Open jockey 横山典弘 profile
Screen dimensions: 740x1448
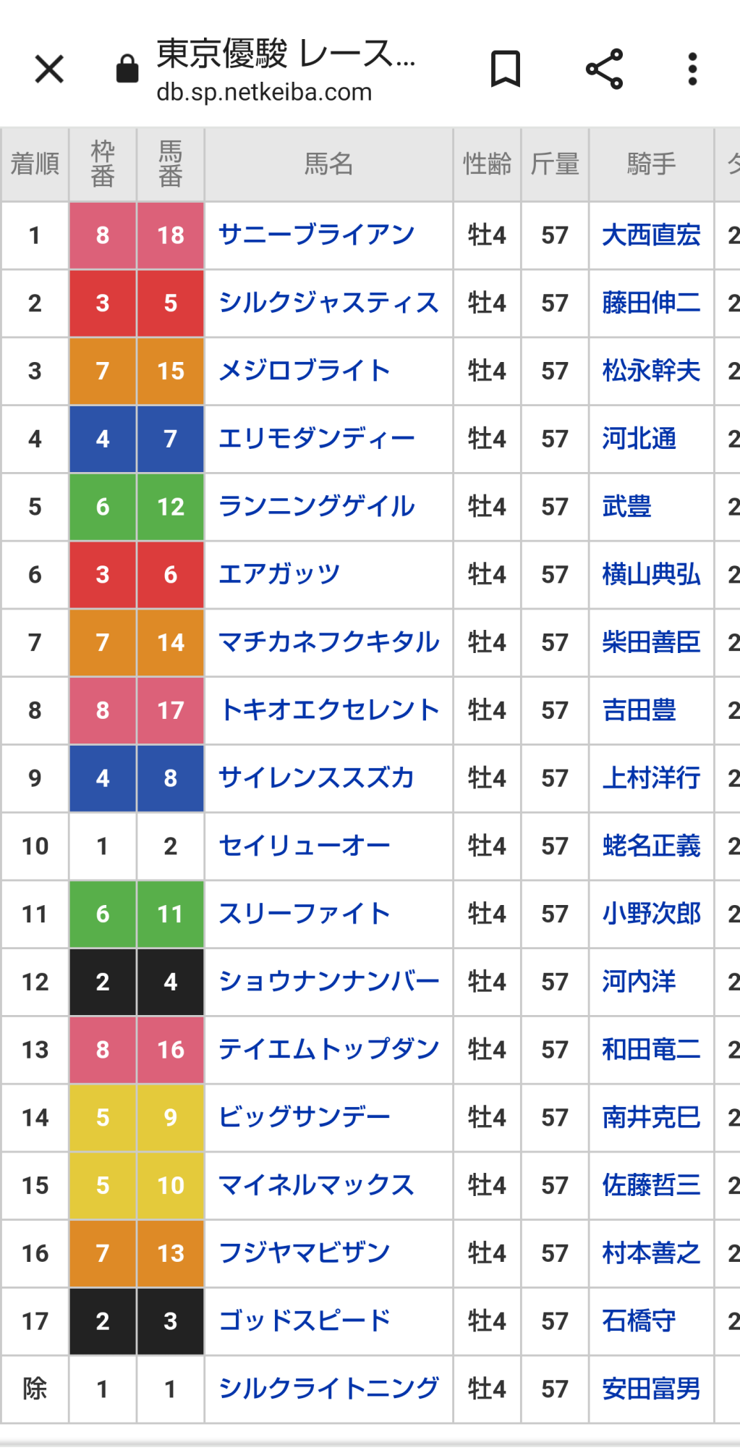pos(651,575)
